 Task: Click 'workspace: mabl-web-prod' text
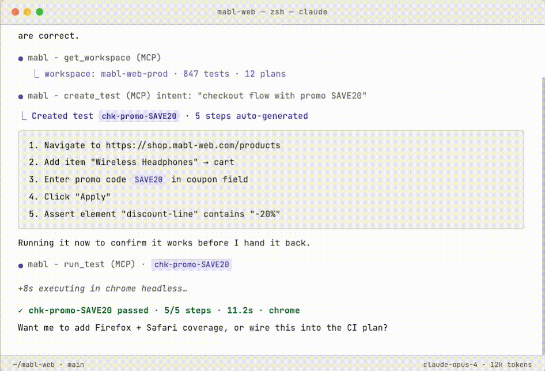coord(106,74)
